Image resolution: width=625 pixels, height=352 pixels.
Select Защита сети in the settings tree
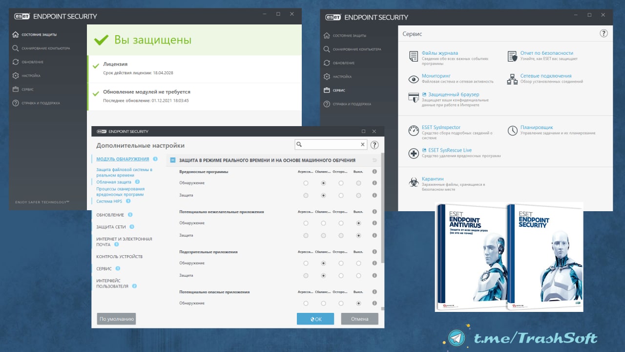111,227
